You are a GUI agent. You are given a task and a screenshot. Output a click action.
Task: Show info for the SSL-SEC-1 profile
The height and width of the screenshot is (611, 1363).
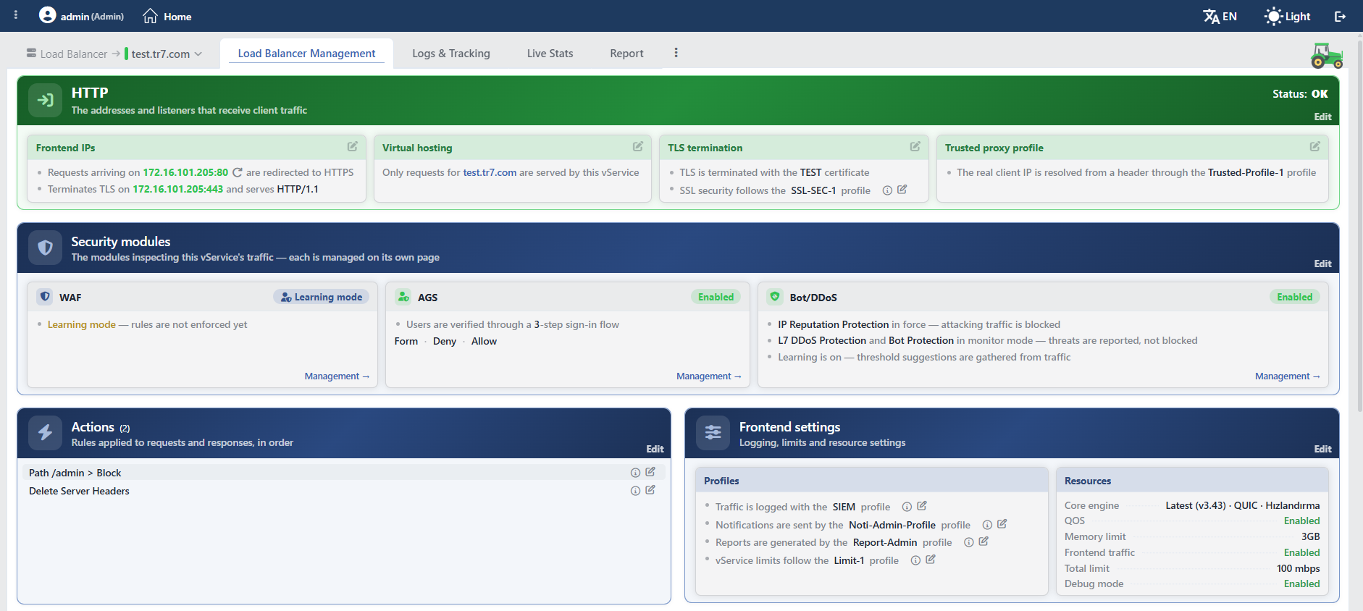[x=887, y=190]
